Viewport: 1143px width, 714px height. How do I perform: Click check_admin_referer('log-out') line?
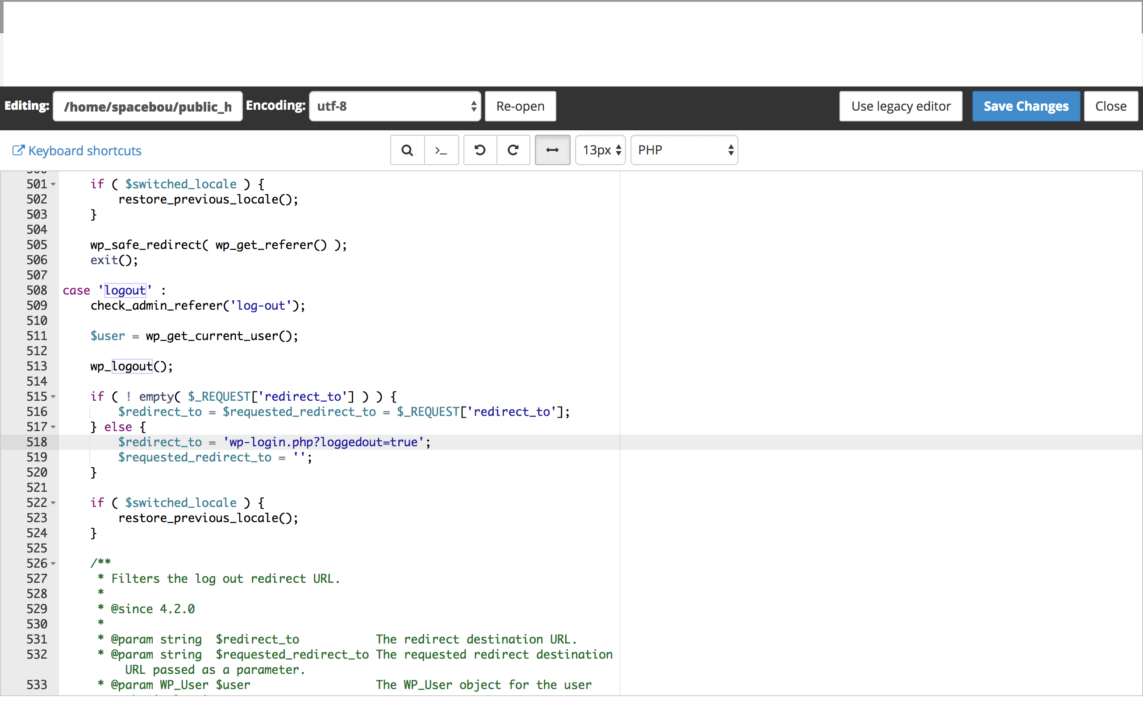198,306
